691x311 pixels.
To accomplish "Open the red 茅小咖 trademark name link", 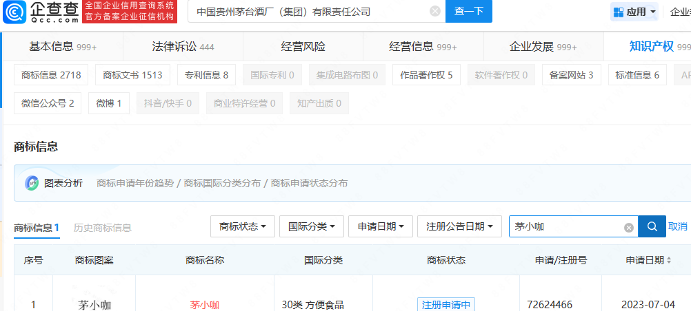I will (x=205, y=305).
